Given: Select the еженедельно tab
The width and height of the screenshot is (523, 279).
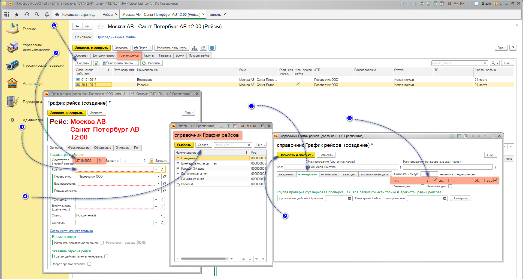Looking at the screenshot, I should tap(307, 174).
